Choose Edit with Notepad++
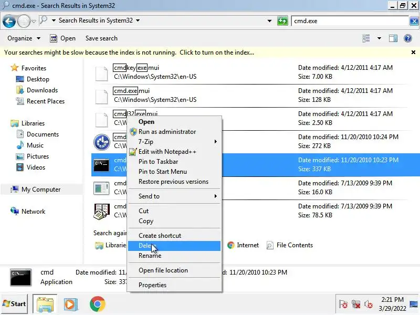 tap(174, 152)
